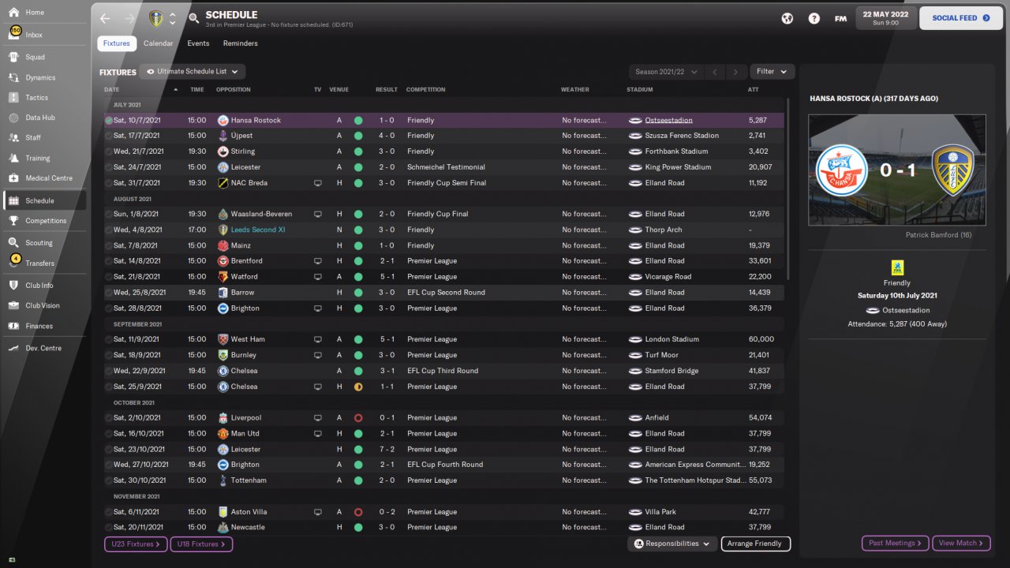Open the Data Hub sidebar icon
The width and height of the screenshot is (1010, 568).
(13, 118)
